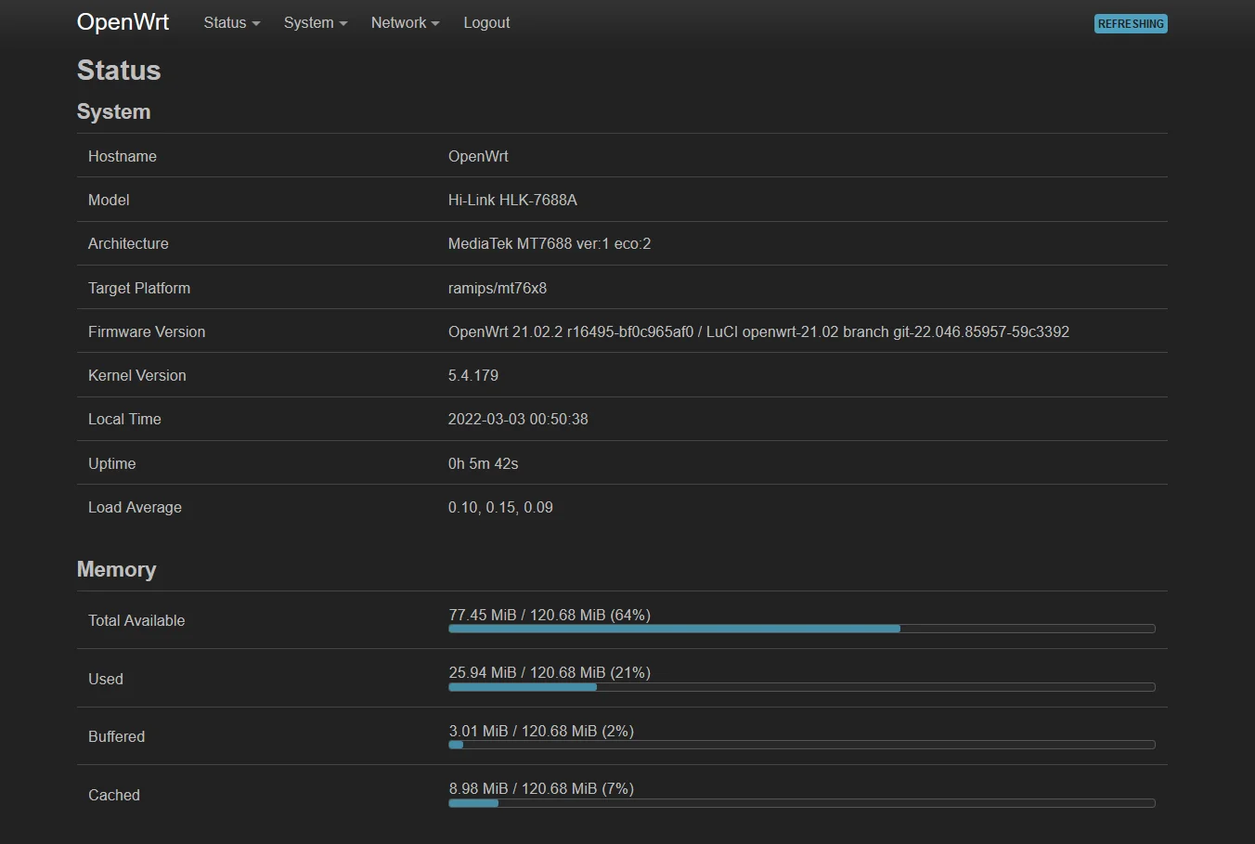The height and width of the screenshot is (844, 1255).
Task: Open the Network dropdown menu
Action: point(406,22)
